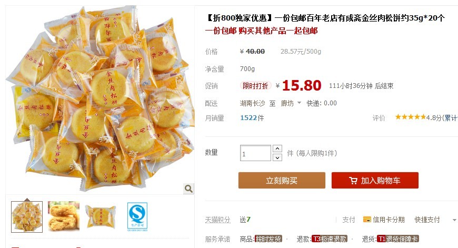Click the 1522件 monthly sales link
Viewport: 458px width, 248px height.
pos(252,118)
